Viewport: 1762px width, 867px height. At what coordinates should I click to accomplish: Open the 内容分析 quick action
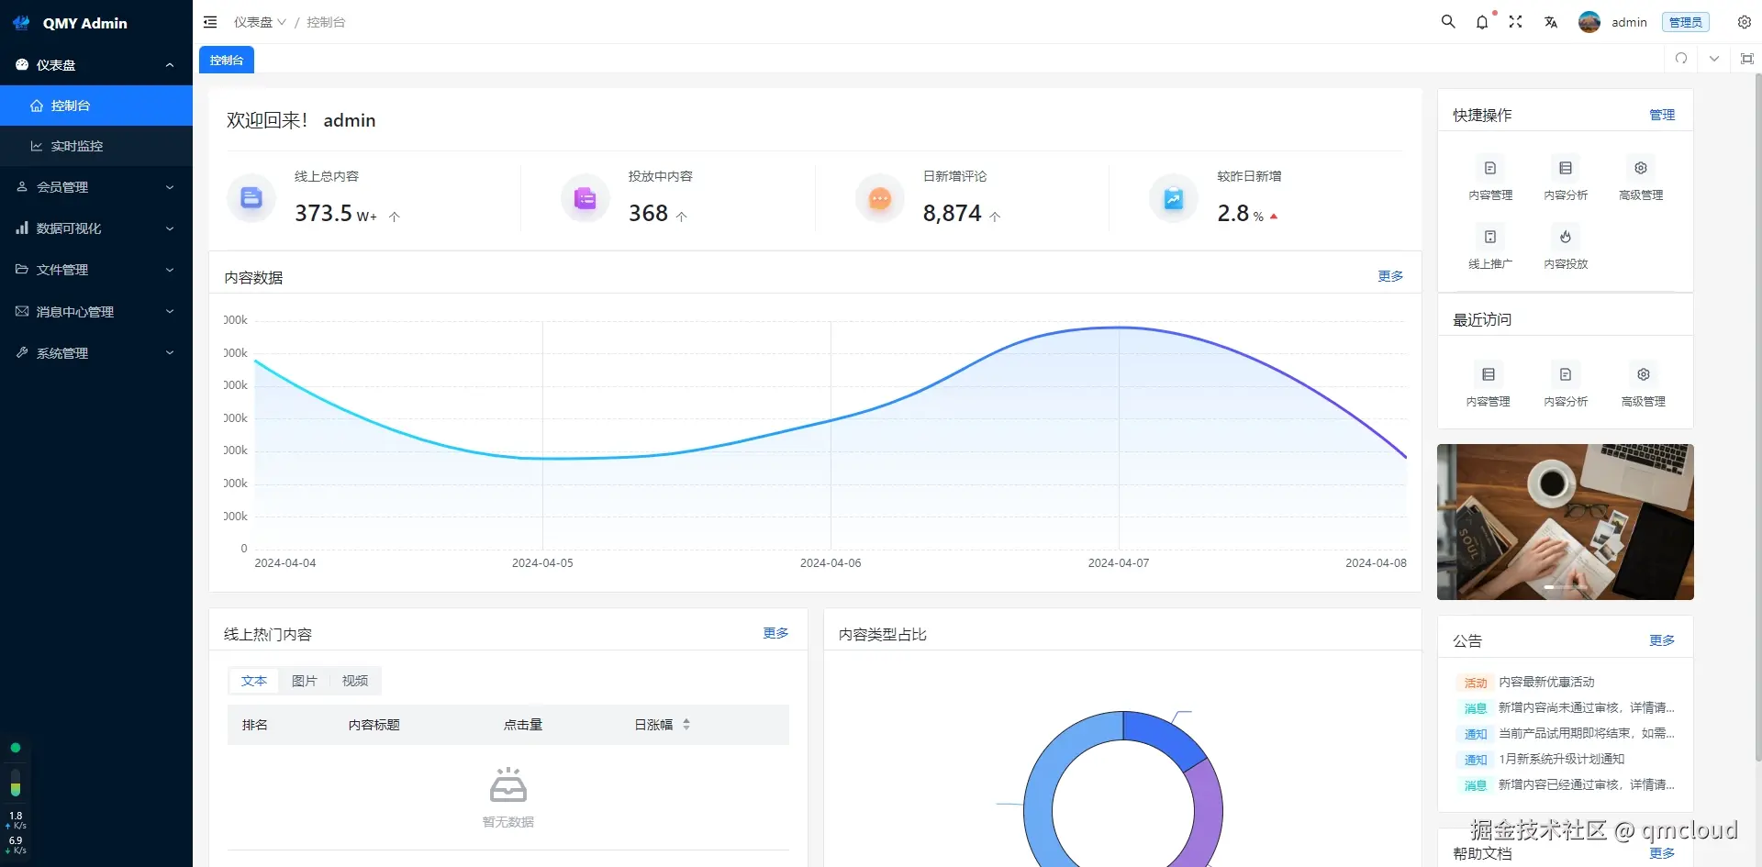coord(1566,177)
